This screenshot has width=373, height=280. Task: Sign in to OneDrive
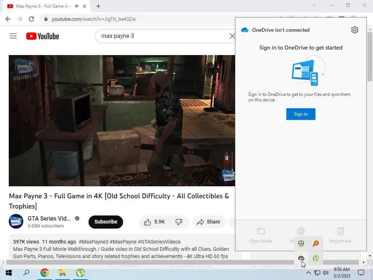tap(301, 114)
